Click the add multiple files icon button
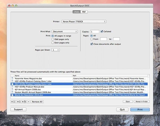This screenshot has height=126, width=160. (x=24, y=102)
